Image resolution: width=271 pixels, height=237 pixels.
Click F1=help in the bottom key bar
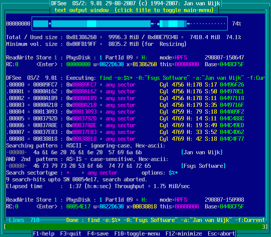click(x=44, y=234)
